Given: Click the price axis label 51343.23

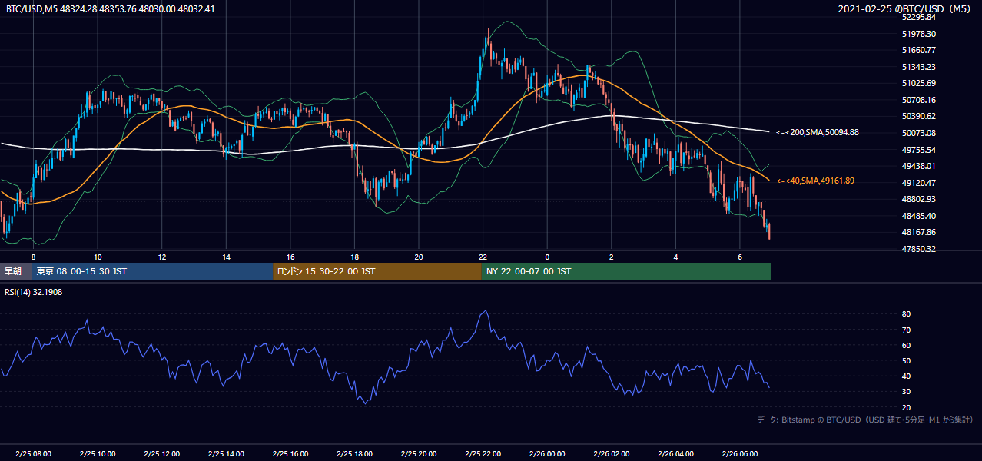Looking at the screenshot, I should [918, 67].
